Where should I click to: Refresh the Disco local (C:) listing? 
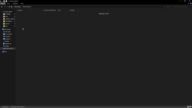tap(168, 7)
